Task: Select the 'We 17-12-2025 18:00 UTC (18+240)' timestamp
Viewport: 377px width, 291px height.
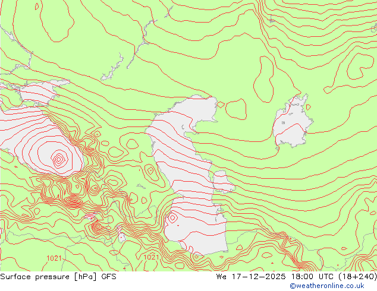Action: pyautogui.click(x=297, y=277)
